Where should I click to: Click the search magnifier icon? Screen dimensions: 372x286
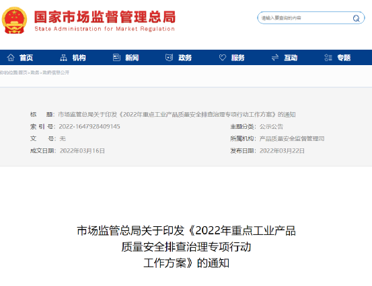tap(356, 18)
